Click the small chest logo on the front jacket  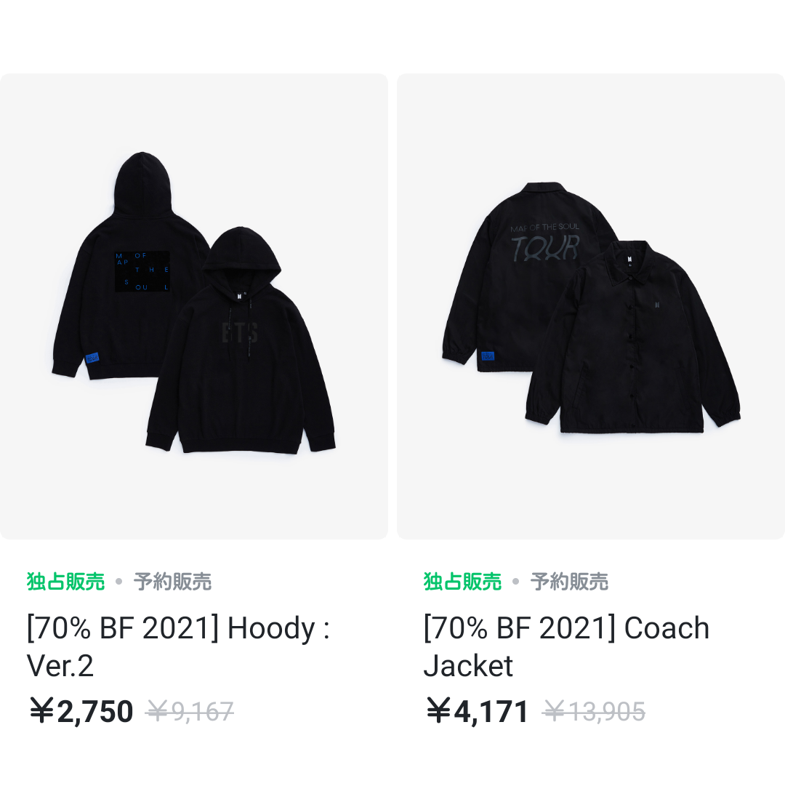tap(657, 306)
